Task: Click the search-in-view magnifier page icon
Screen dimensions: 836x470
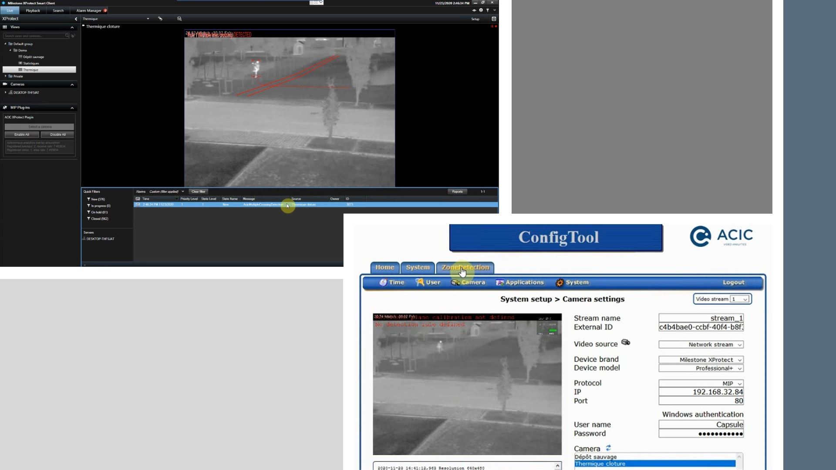Action: pyautogui.click(x=179, y=19)
